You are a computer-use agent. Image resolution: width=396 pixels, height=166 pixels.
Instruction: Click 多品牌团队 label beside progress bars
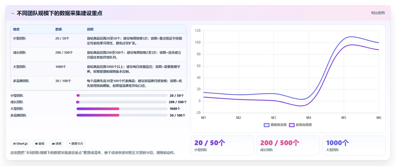(18, 115)
